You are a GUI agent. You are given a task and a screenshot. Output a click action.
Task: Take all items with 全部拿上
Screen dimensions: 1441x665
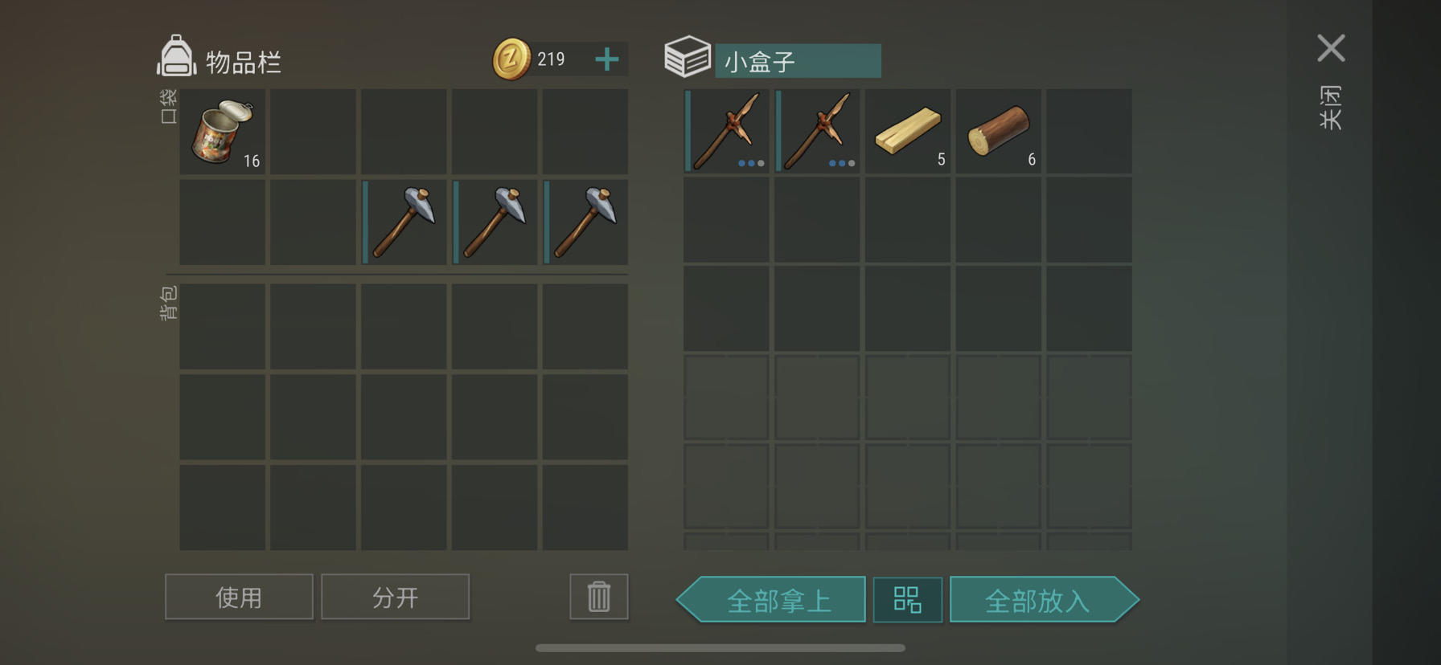(772, 599)
